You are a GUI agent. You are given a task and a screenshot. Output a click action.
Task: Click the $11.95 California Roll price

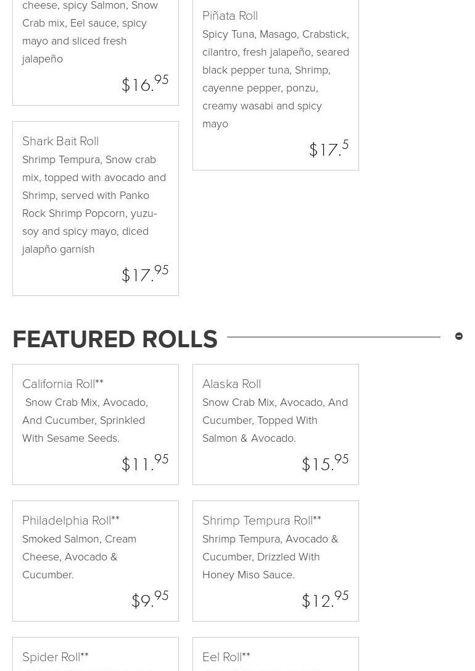click(145, 463)
